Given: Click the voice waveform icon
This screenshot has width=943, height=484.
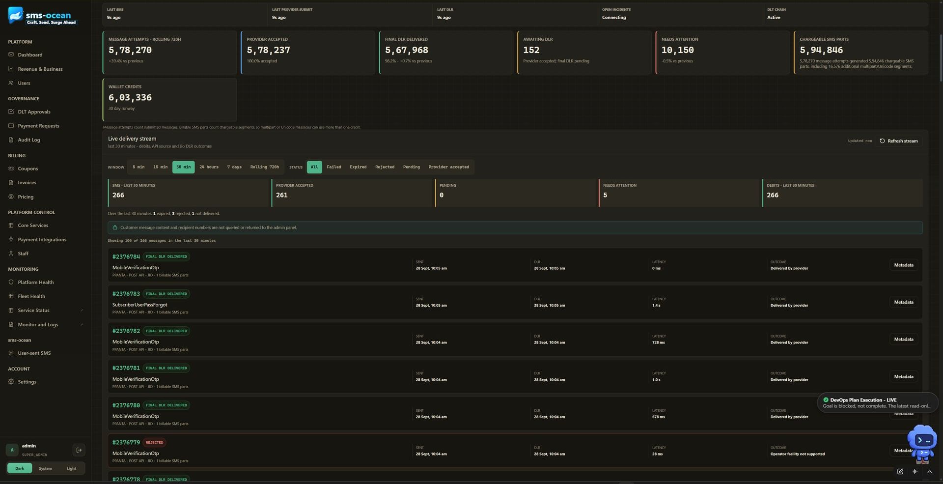Looking at the screenshot, I should (x=915, y=471).
